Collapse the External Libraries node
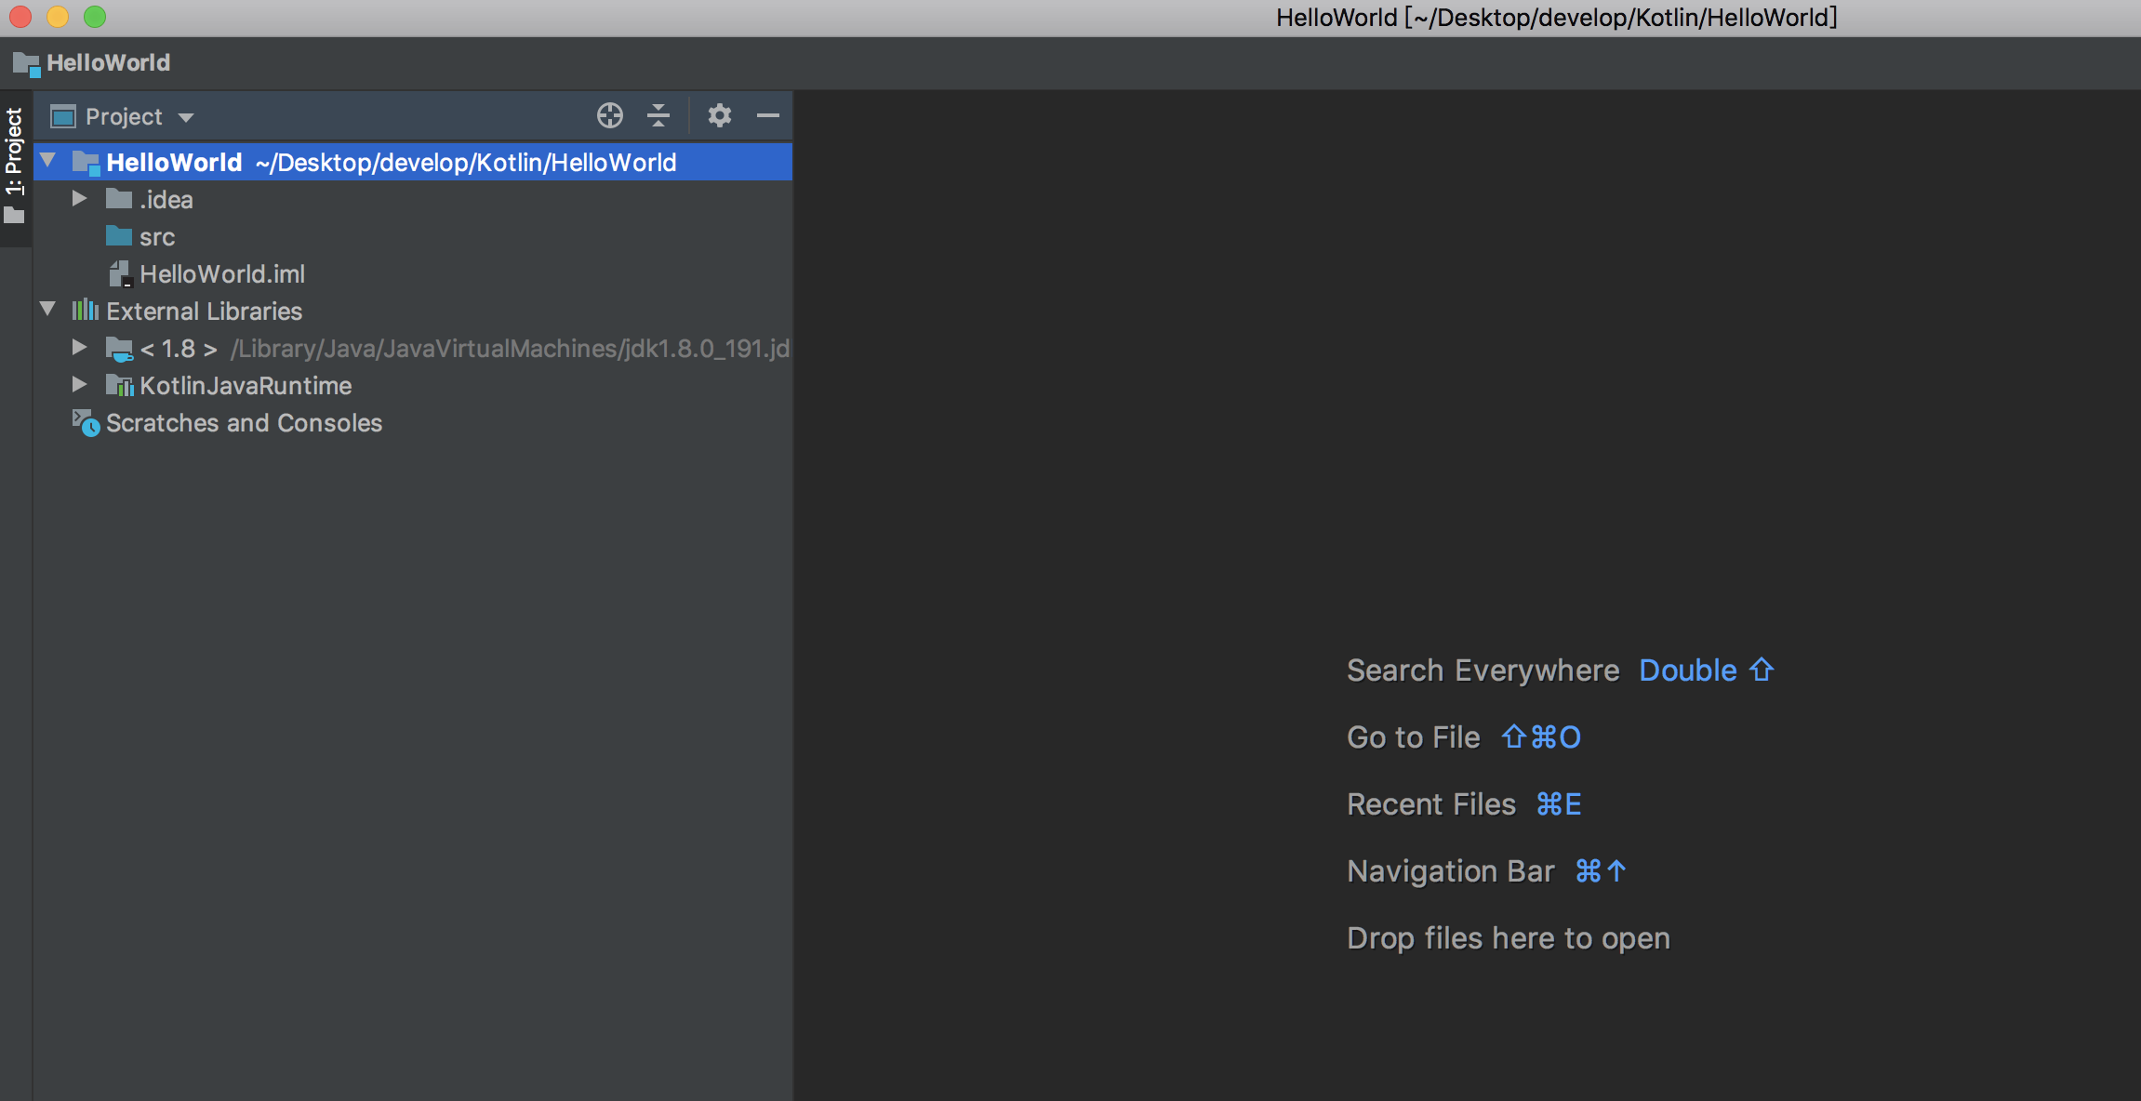Image resolution: width=2141 pixels, height=1101 pixels. (48, 310)
